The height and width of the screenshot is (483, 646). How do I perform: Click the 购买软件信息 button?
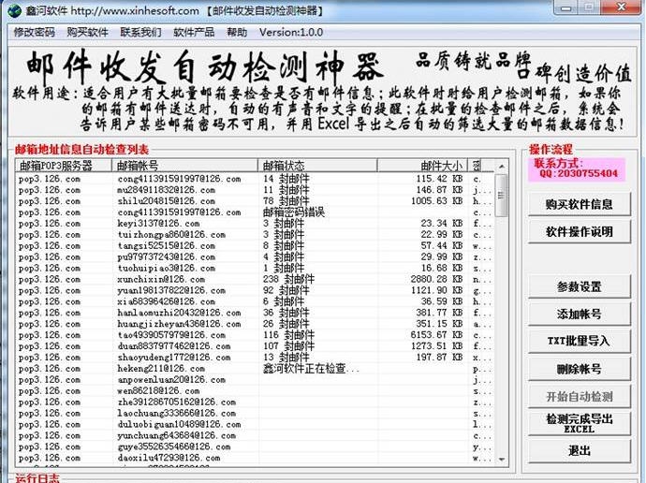point(580,204)
